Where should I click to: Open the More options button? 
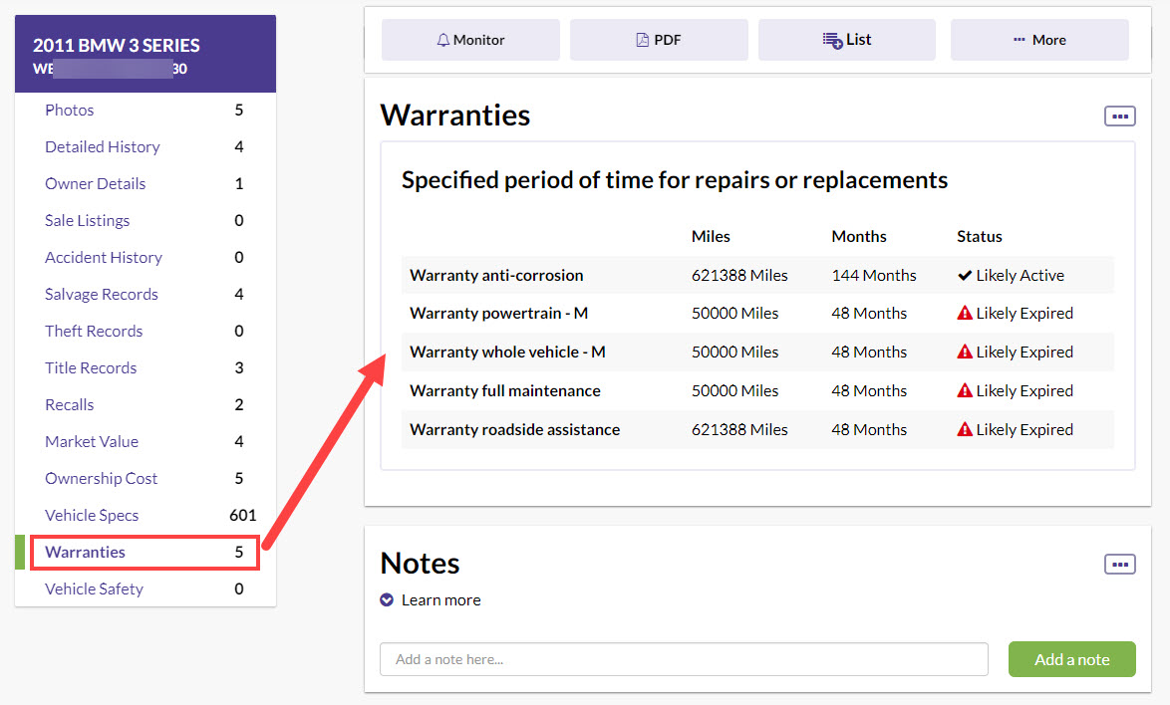tap(1039, 40)
